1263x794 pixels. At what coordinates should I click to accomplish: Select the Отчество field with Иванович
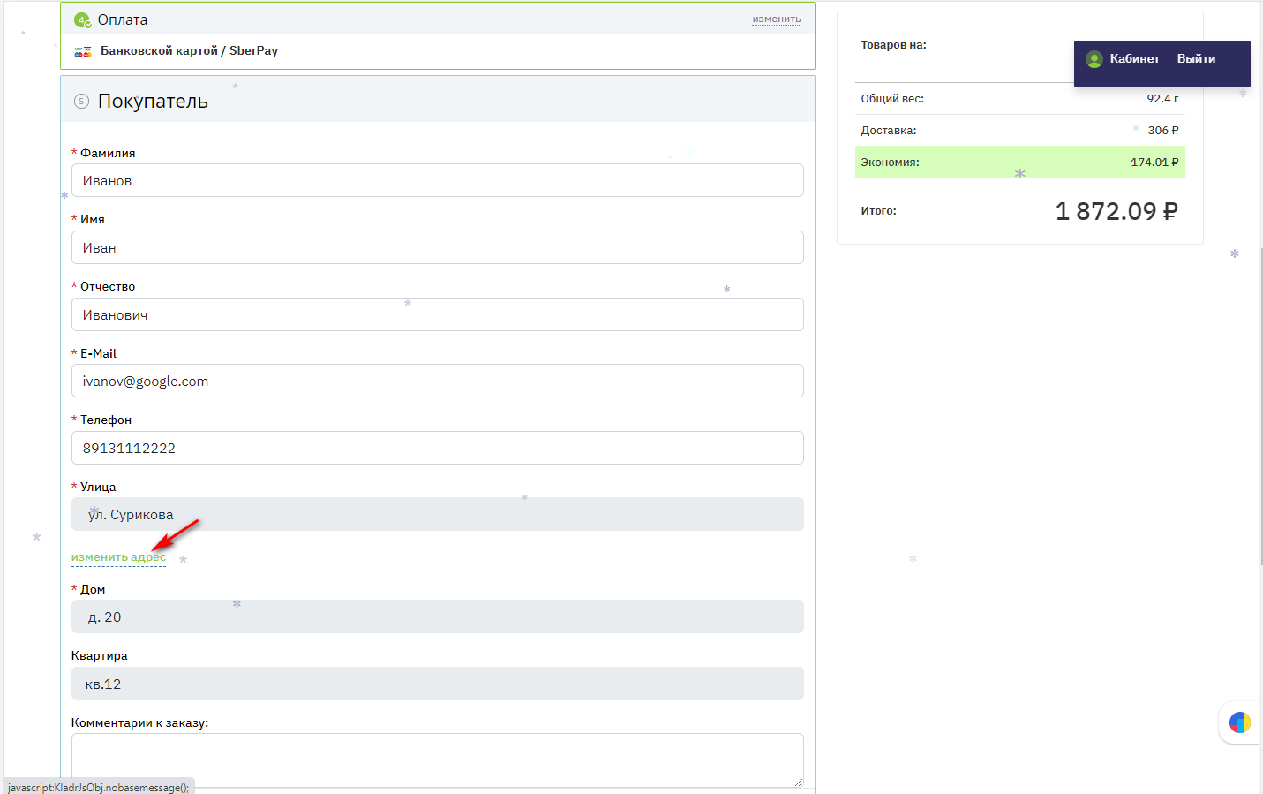point(437,314)
